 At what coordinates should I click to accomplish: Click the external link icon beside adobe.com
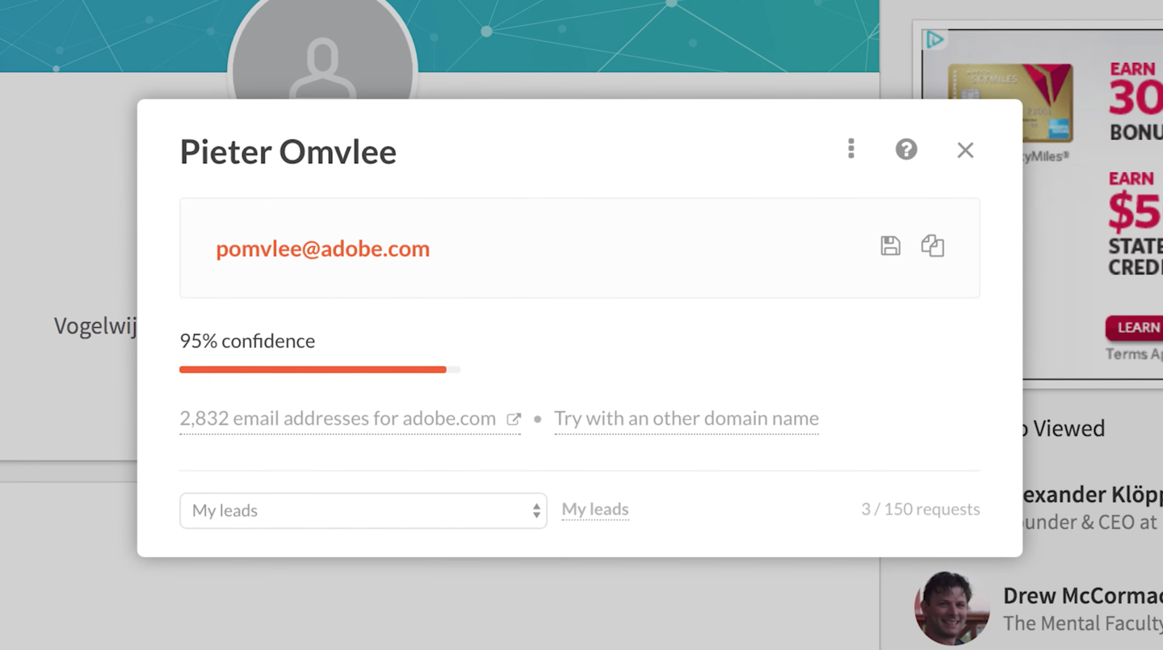pyautogui.click(x=513, y=419)
